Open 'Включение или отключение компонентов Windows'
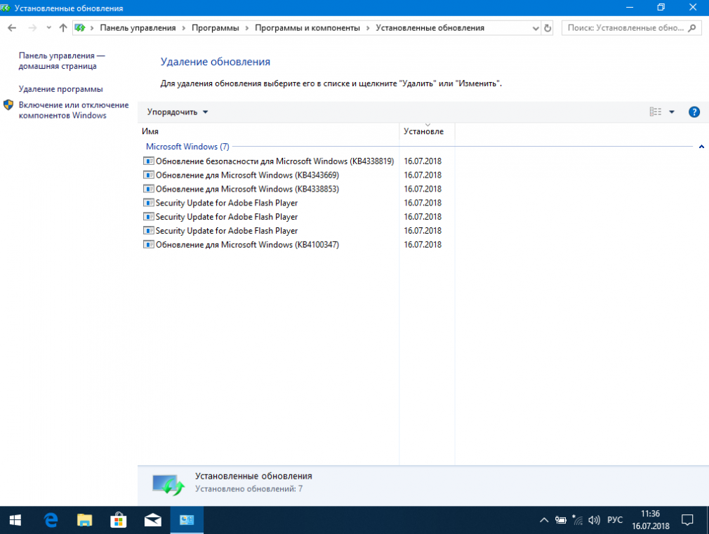Image resolution: width=709 pixels, height=534 pixels. 74,110
